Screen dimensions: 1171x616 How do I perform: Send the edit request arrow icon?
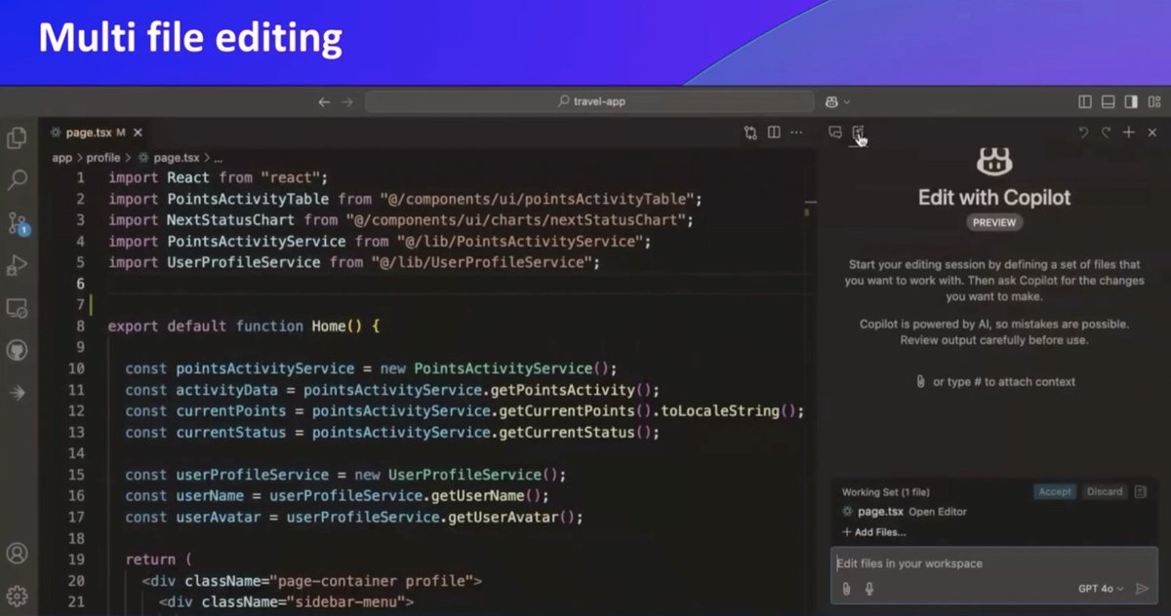click(x=1142, y=589)
